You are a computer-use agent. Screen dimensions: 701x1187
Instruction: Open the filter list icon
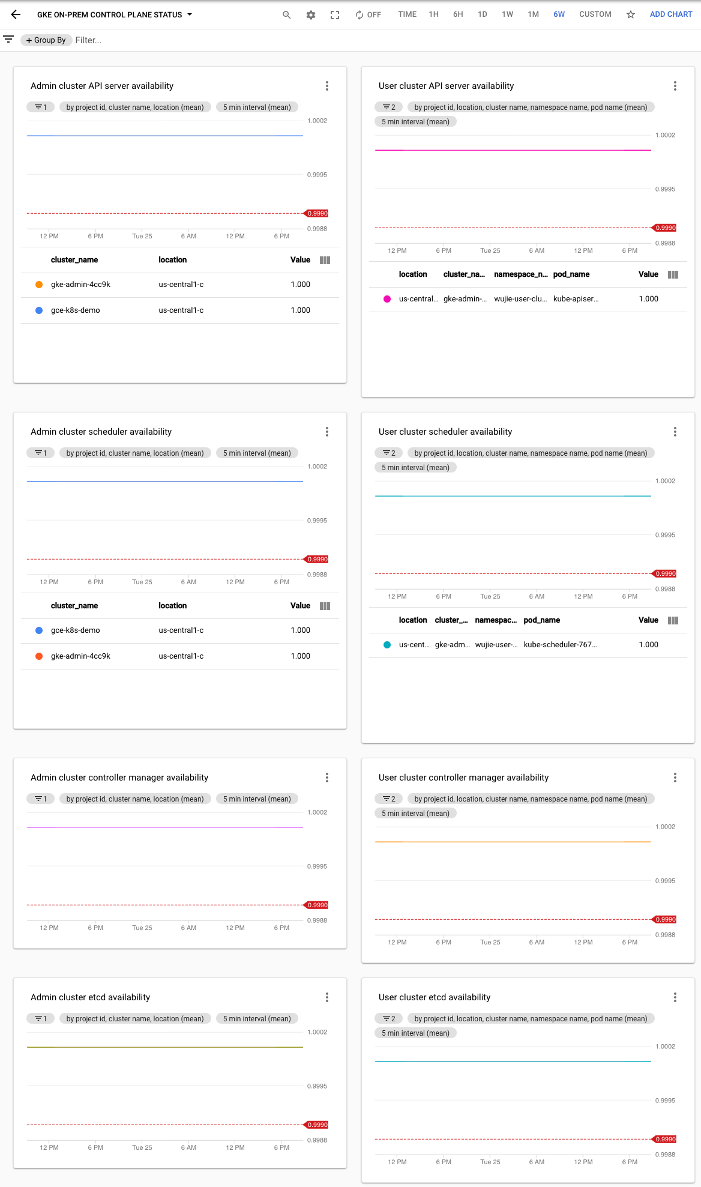click(x=8, y=40)
